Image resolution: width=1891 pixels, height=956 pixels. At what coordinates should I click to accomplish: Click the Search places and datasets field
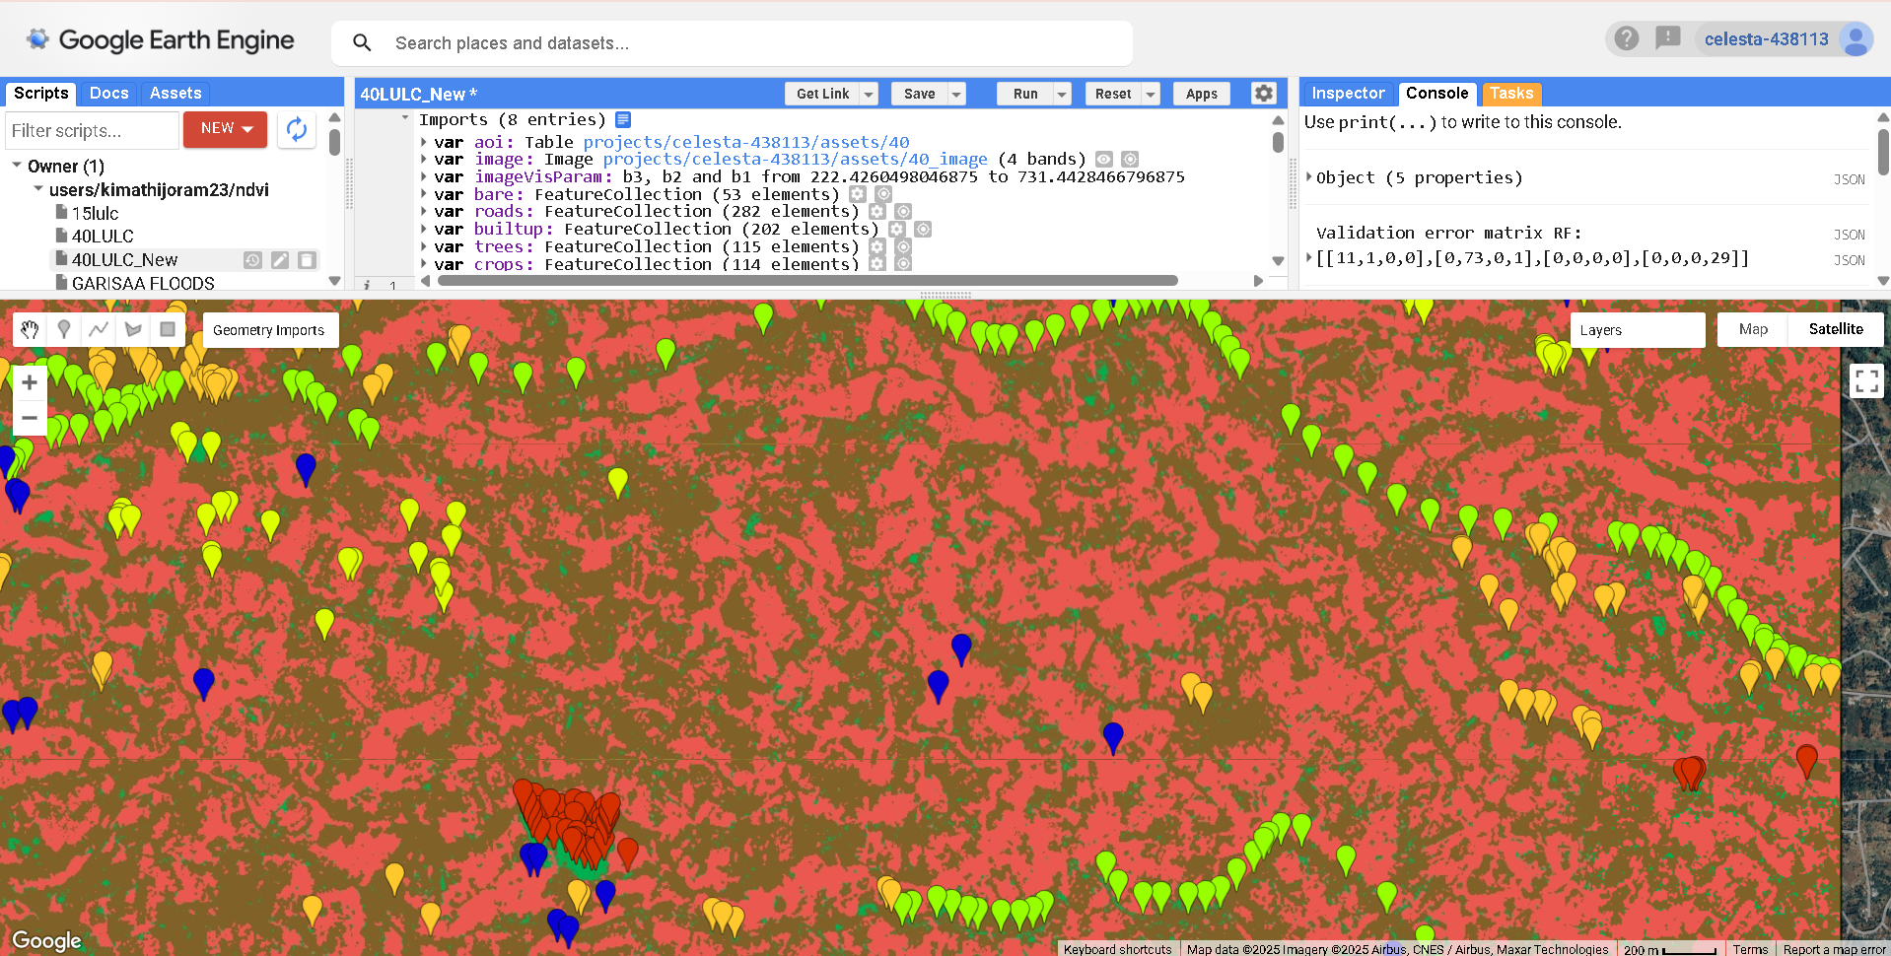[732, 43]
